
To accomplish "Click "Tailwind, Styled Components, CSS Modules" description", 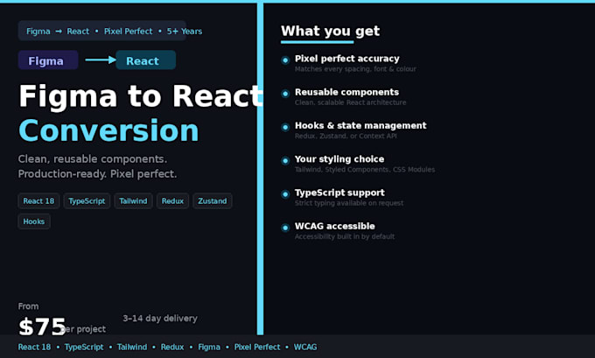I will 365,170.
